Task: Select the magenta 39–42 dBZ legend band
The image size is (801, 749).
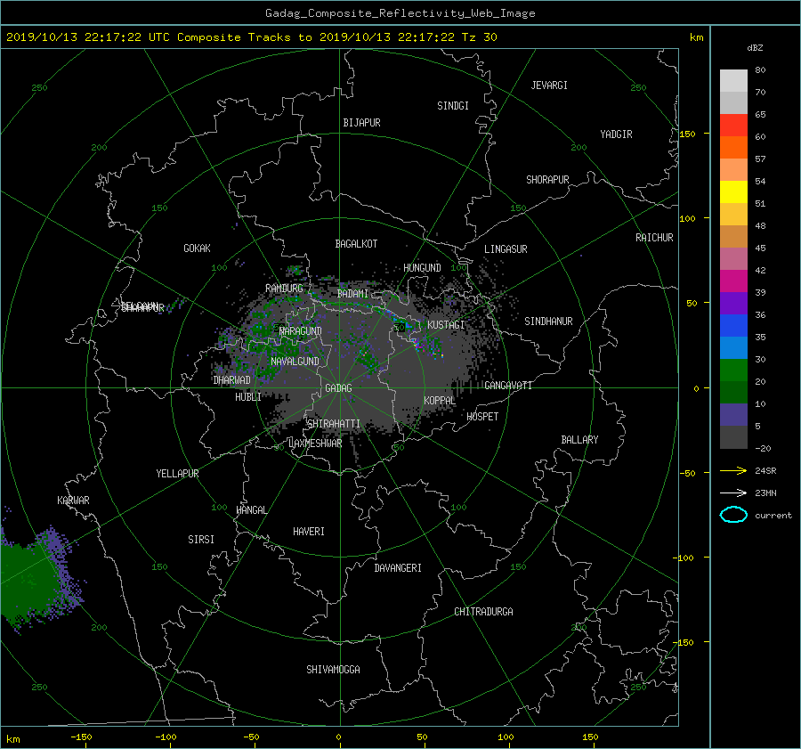Action: click(x=733, y=281)
